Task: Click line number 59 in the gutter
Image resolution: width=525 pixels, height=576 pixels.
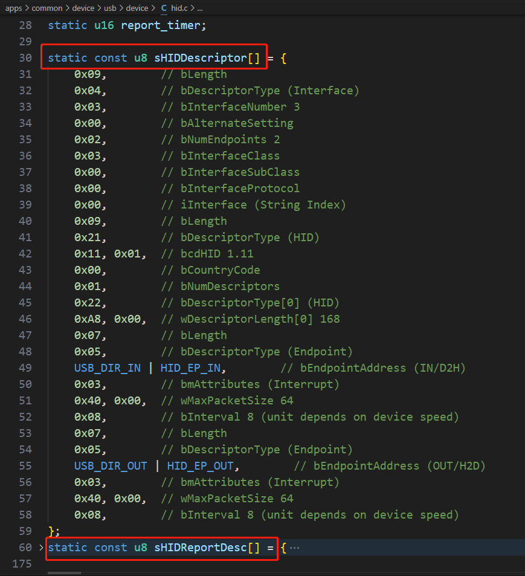Action: [x=25, y=531]
